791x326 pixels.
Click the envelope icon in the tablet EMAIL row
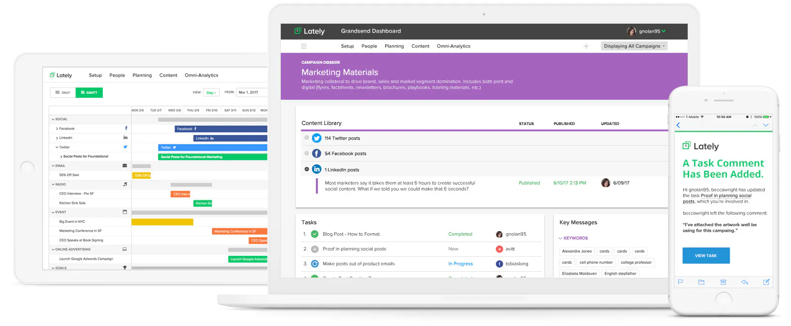[x=125, y=165]
